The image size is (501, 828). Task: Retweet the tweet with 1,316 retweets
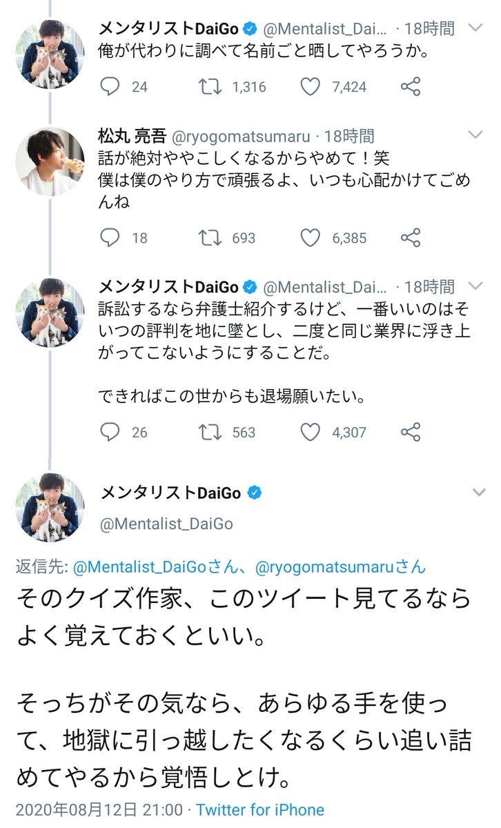209,87
